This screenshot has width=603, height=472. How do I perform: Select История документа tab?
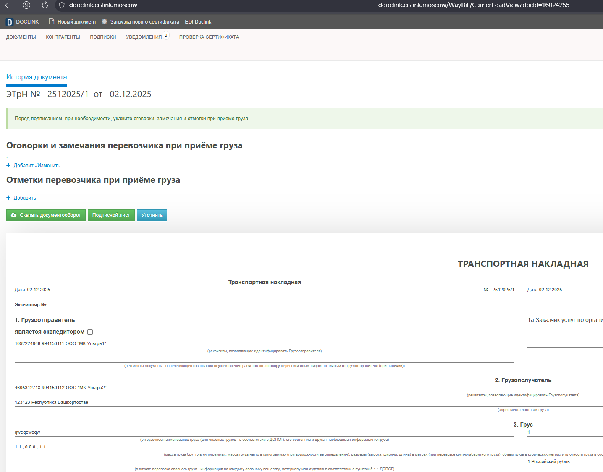click(37, 77)
